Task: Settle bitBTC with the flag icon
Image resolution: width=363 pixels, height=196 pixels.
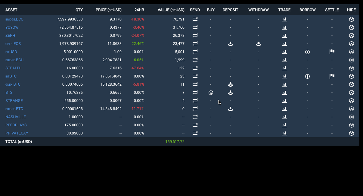Action: pos(332,76)
